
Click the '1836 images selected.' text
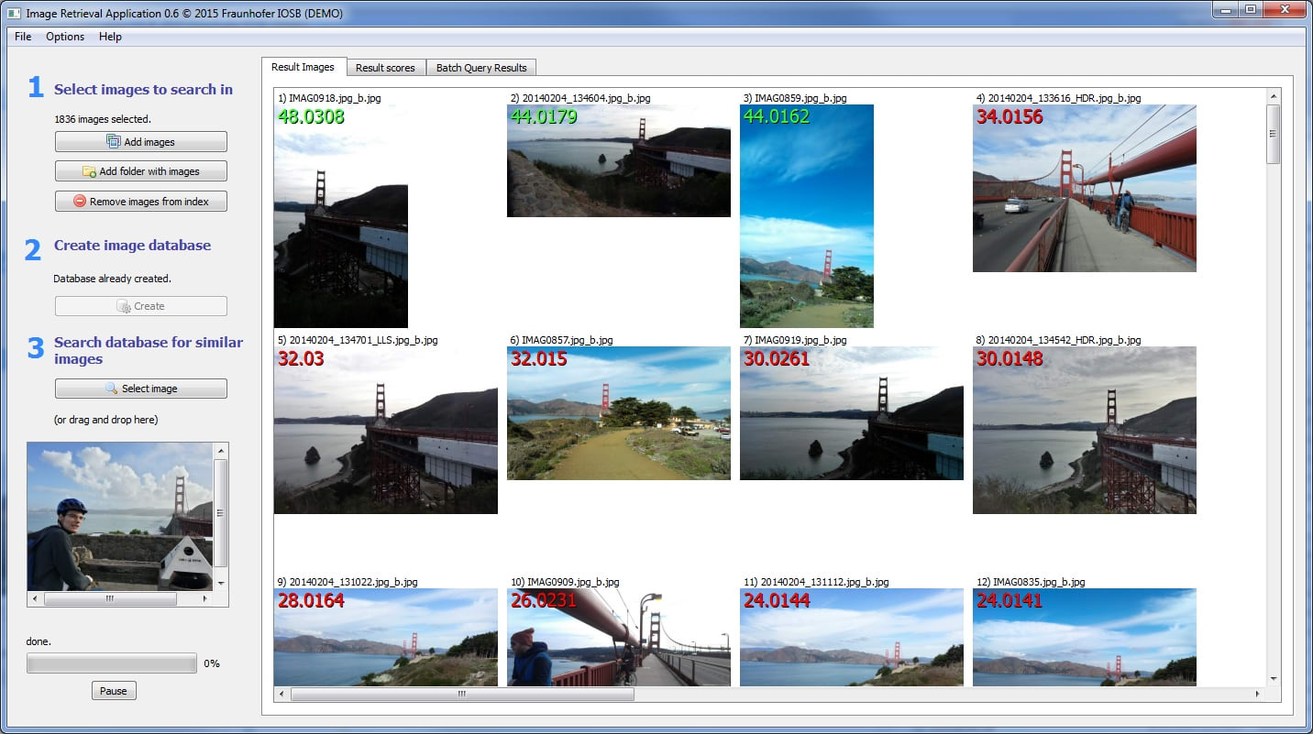pos(103,119)
